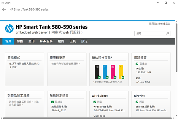Viewport: 178px width, 119px height.
Task: Click the vertical scrollbar thumb
Action: coord(177,48)
